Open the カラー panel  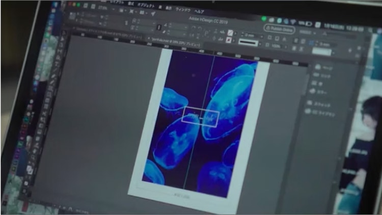[318, 92]
